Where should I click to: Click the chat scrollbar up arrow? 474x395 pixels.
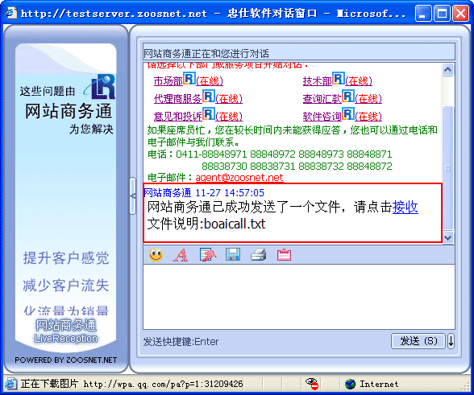pos(447,70)
